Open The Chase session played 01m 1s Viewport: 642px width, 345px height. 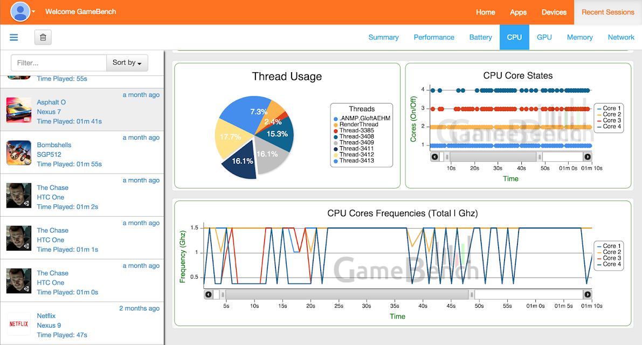click(x=82, y=238)
